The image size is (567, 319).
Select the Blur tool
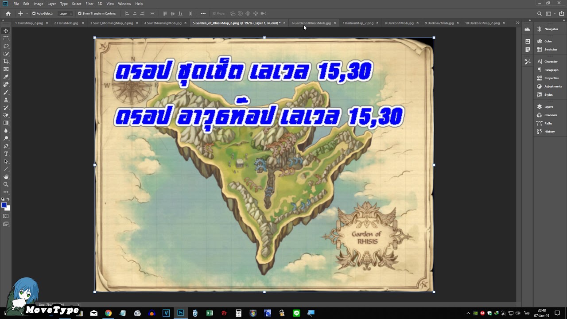click(x=6, y=131)
